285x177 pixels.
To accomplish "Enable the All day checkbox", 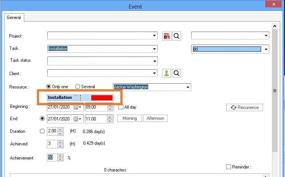I will (121, 107).
